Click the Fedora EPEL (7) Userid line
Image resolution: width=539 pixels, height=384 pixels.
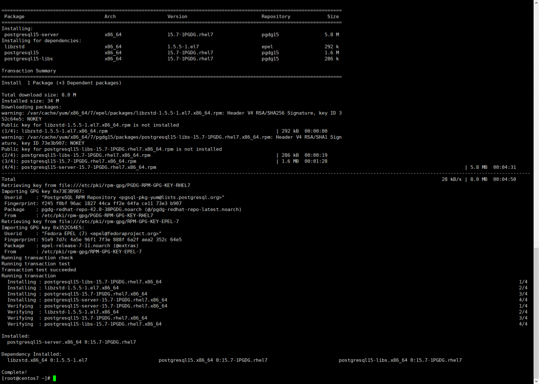(x=83, y=234)
